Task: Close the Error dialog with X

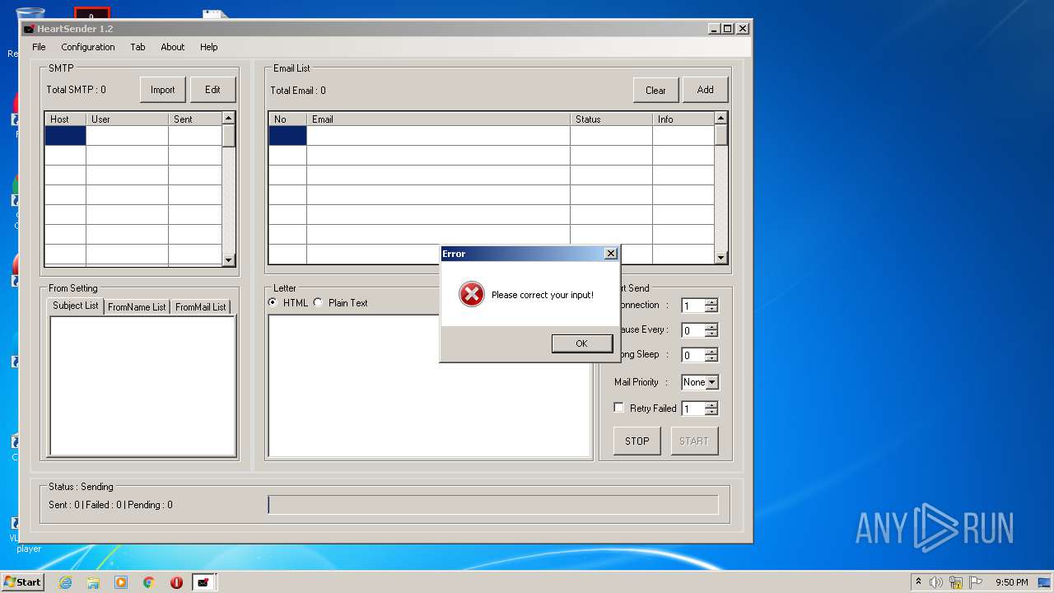Action: (610, 254)
